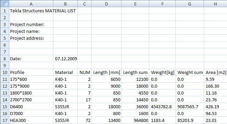Click weight value 4543782.8
Viewport: 227px width, 124px height.
[162, 107]
